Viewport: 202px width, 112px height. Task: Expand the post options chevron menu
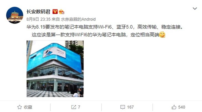pyautogui.click(x=195, y=9)
